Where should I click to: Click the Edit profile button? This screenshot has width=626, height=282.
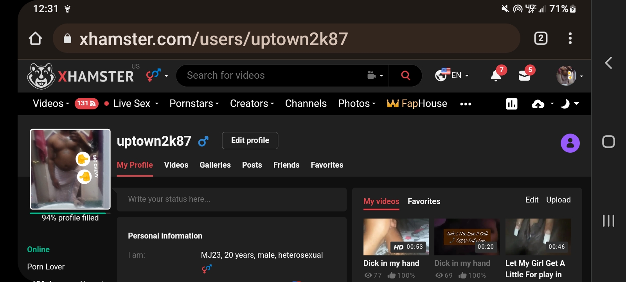tap(250, 141)
